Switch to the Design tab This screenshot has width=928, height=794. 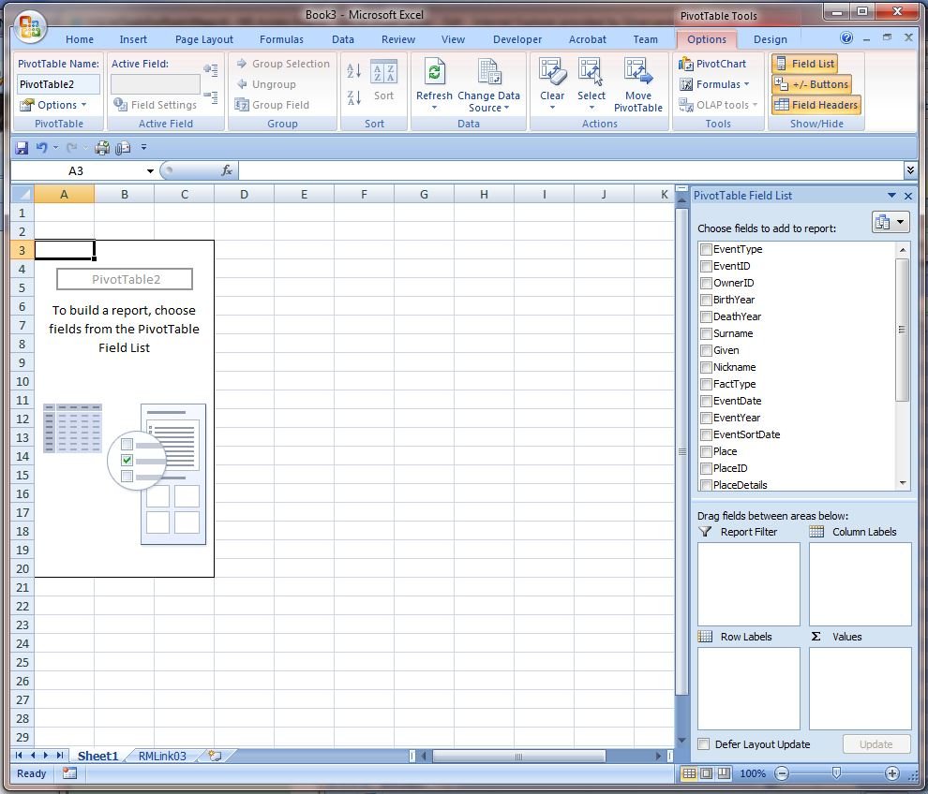pos(770,39)
